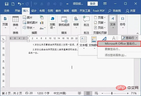Click the zoom in plus button
This screenshot has width=141, height=96.
[x=128, y=93]
